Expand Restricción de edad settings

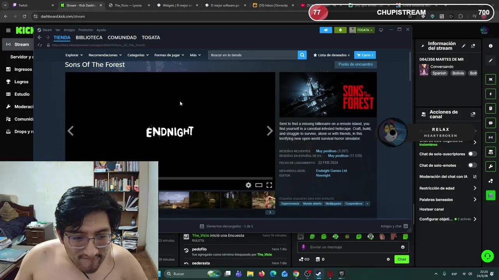[448, 188]
